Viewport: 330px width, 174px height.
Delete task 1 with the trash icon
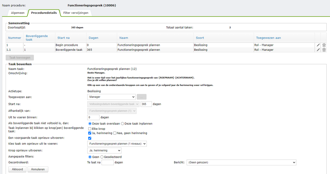coord(324,45)
